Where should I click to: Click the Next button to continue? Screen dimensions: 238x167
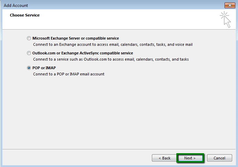190,158
